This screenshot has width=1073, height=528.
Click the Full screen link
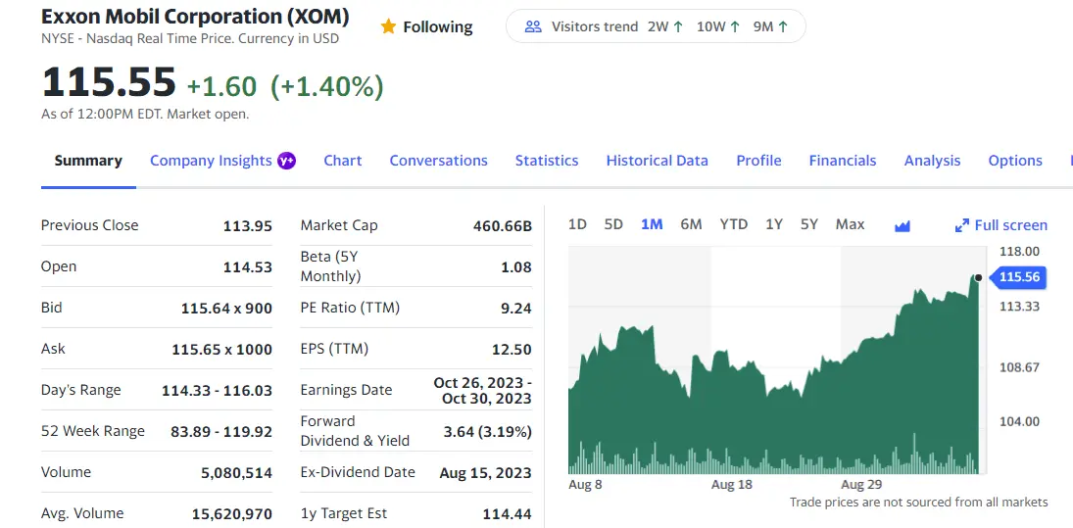coord(1010,225)
